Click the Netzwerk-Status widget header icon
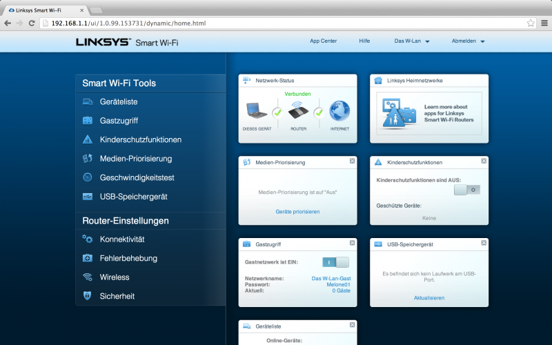 pyautogui.click(x=246, y=81)
